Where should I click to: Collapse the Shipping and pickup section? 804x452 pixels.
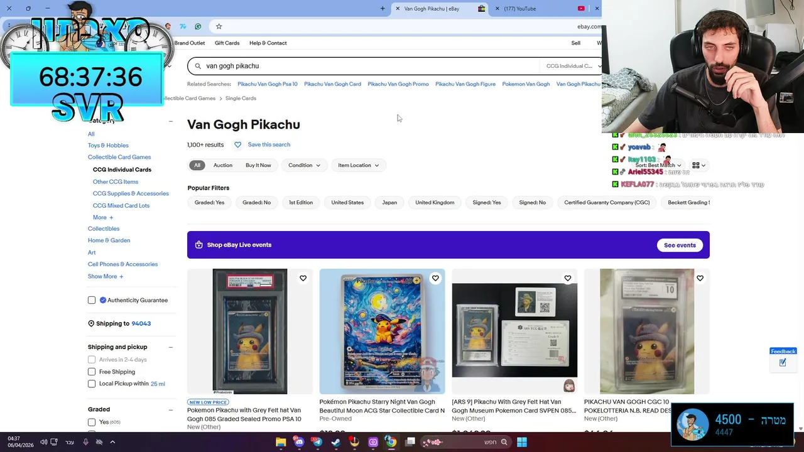pos(170,347)
